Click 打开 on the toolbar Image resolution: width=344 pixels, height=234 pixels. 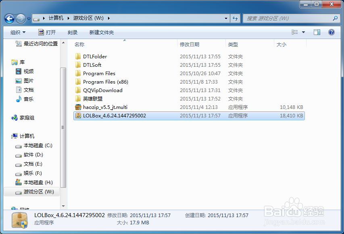(x=47, y=33)
